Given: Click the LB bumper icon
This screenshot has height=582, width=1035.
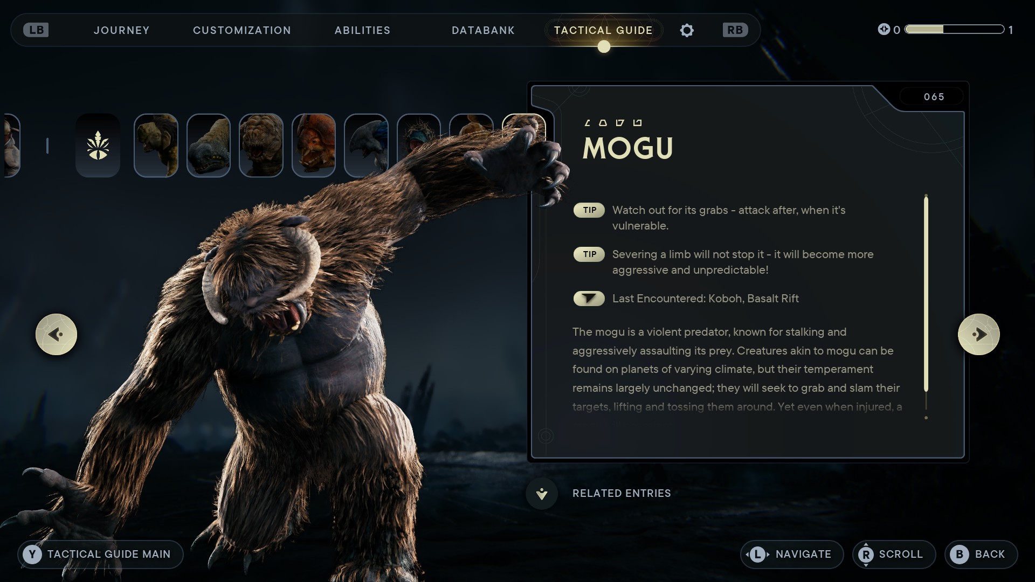Looking at the screenshot, I should [x=36, y=30].
